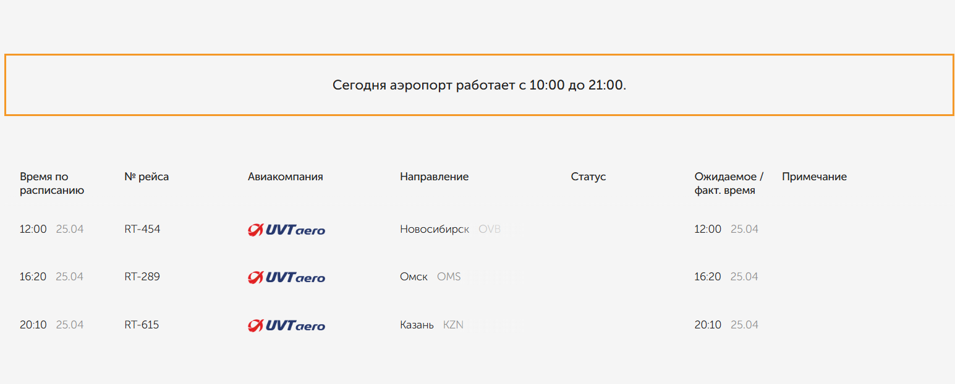This screenshot has width=955, height=384.
Task: Open flight number RT-454
Action: tap(142, 229)
